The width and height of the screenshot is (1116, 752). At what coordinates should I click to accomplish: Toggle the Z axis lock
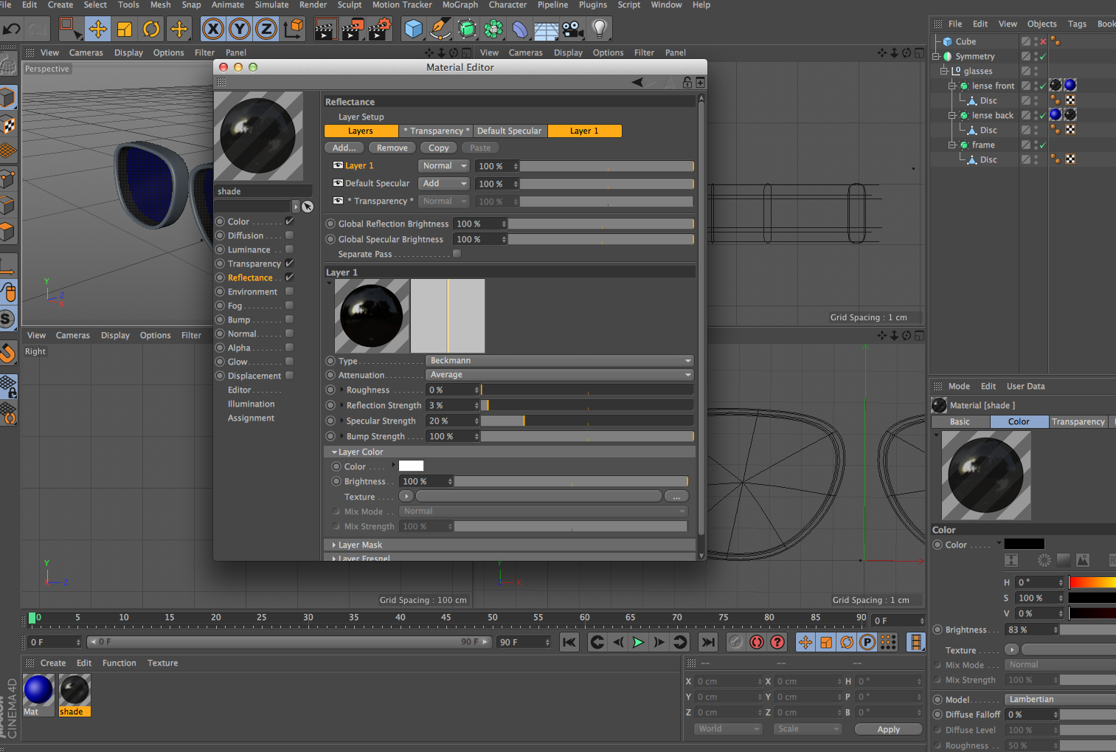(266, 30)
